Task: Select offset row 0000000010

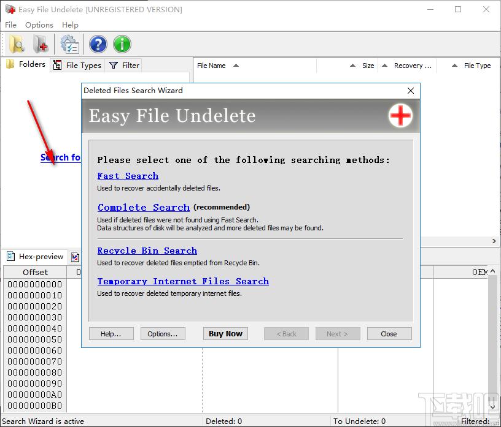Action: (35, 295)
